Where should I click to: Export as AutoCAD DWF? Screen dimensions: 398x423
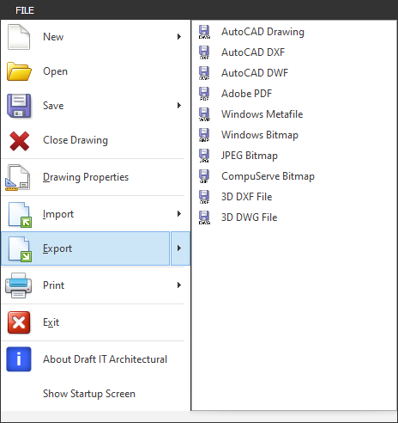294,73
